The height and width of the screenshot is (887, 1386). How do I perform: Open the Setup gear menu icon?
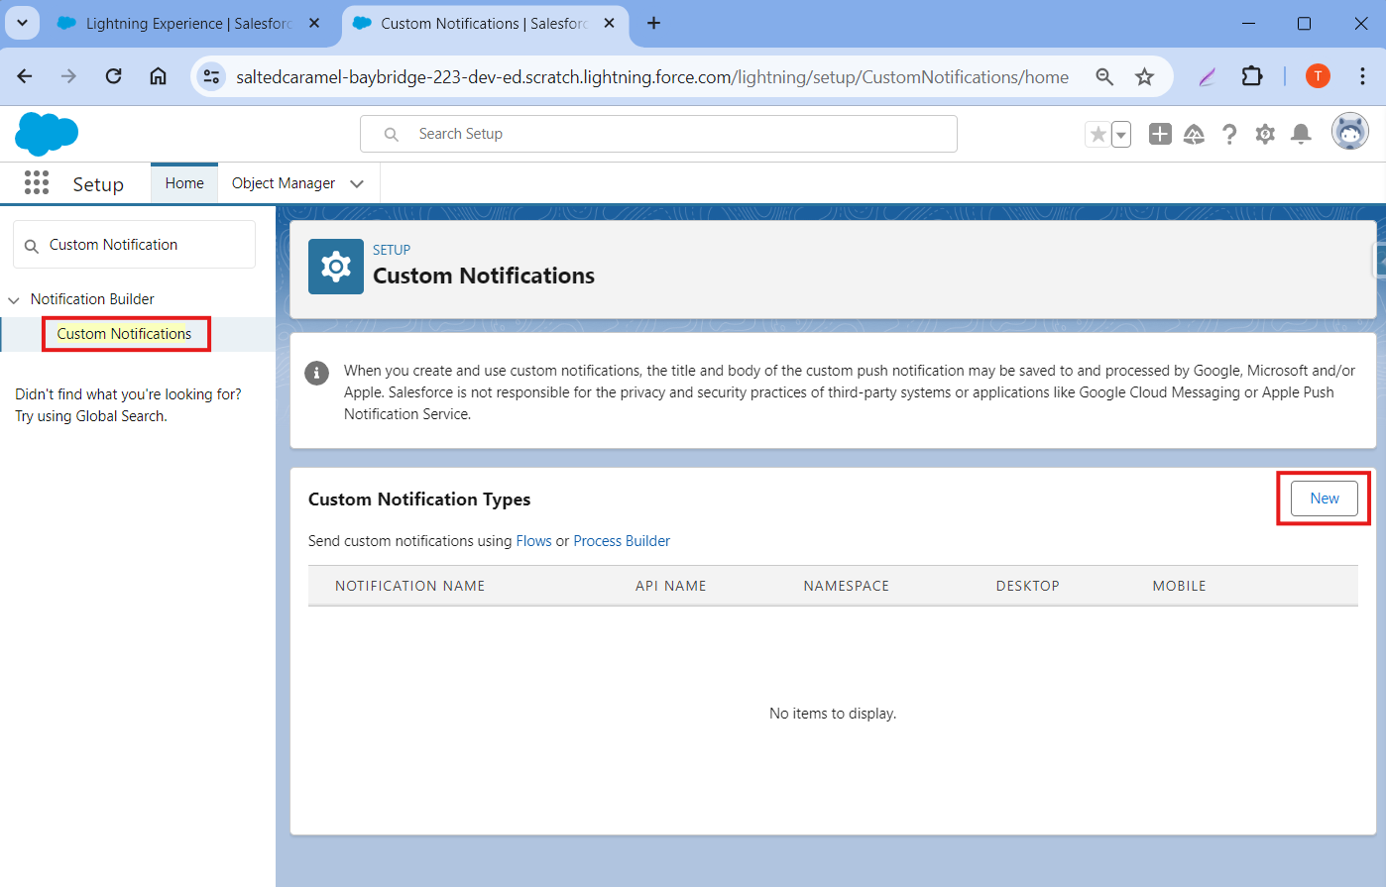pyautogui.click(x=1265, y=134)
